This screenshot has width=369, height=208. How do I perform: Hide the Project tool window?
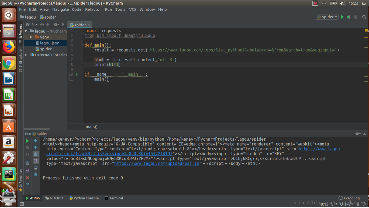[x=64, y=25]
